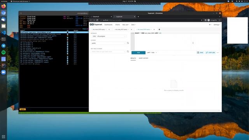Open the DATABASE select dropdown
Screen dimensions: 249x140
tap(109, 36)
